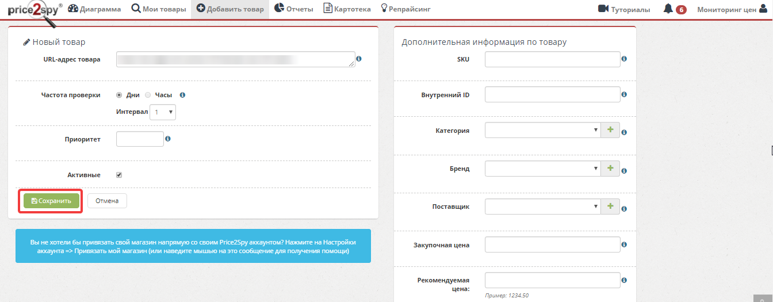Click the info icon next to Приоритет field

(168, 139)
